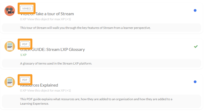Screen dimensions: 207x112
Task: Click the PDF guide resources description box
Action: tap(101, 101)
